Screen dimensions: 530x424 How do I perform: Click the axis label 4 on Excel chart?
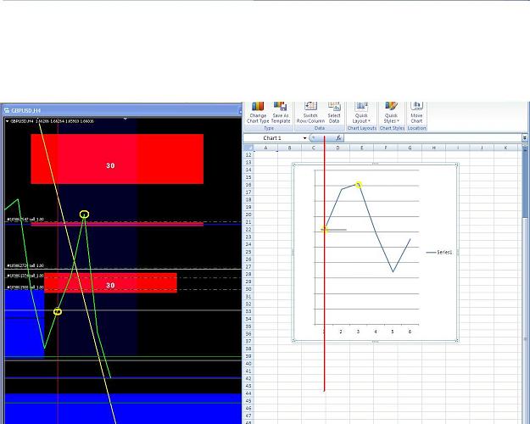click(x=375, y=332)
